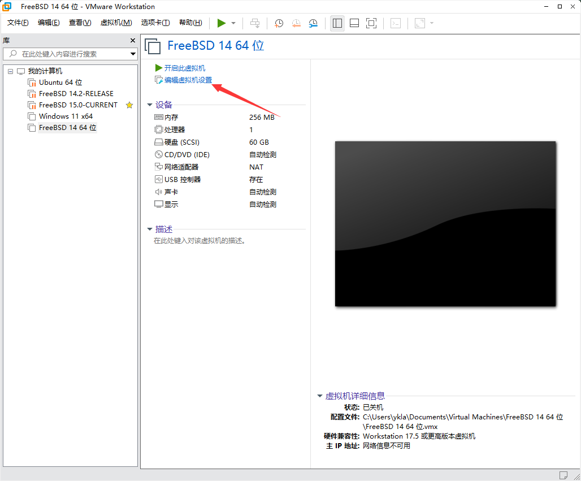The height and width of the screenshot is (481, 581).
Task: Click the 处理器 processor device icon
Action: point(159,129)
